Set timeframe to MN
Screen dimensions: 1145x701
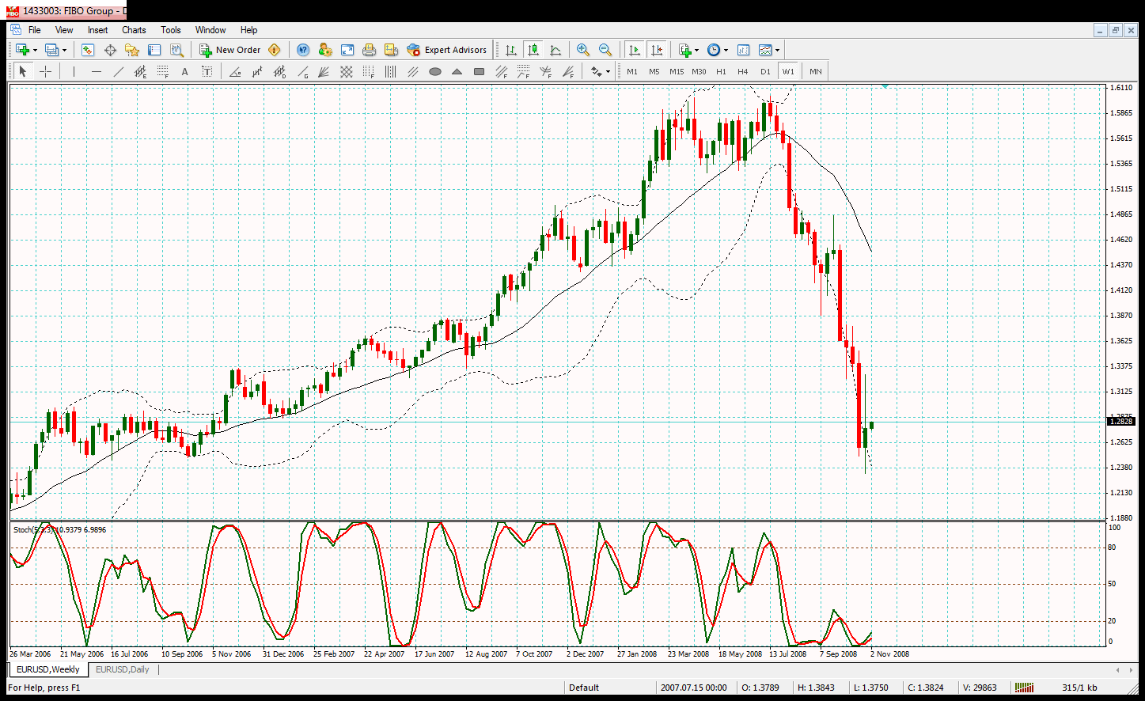(x=816, y=71)
